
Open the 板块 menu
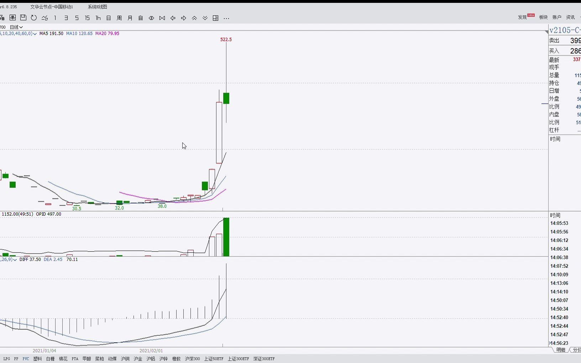coord(543,17)
